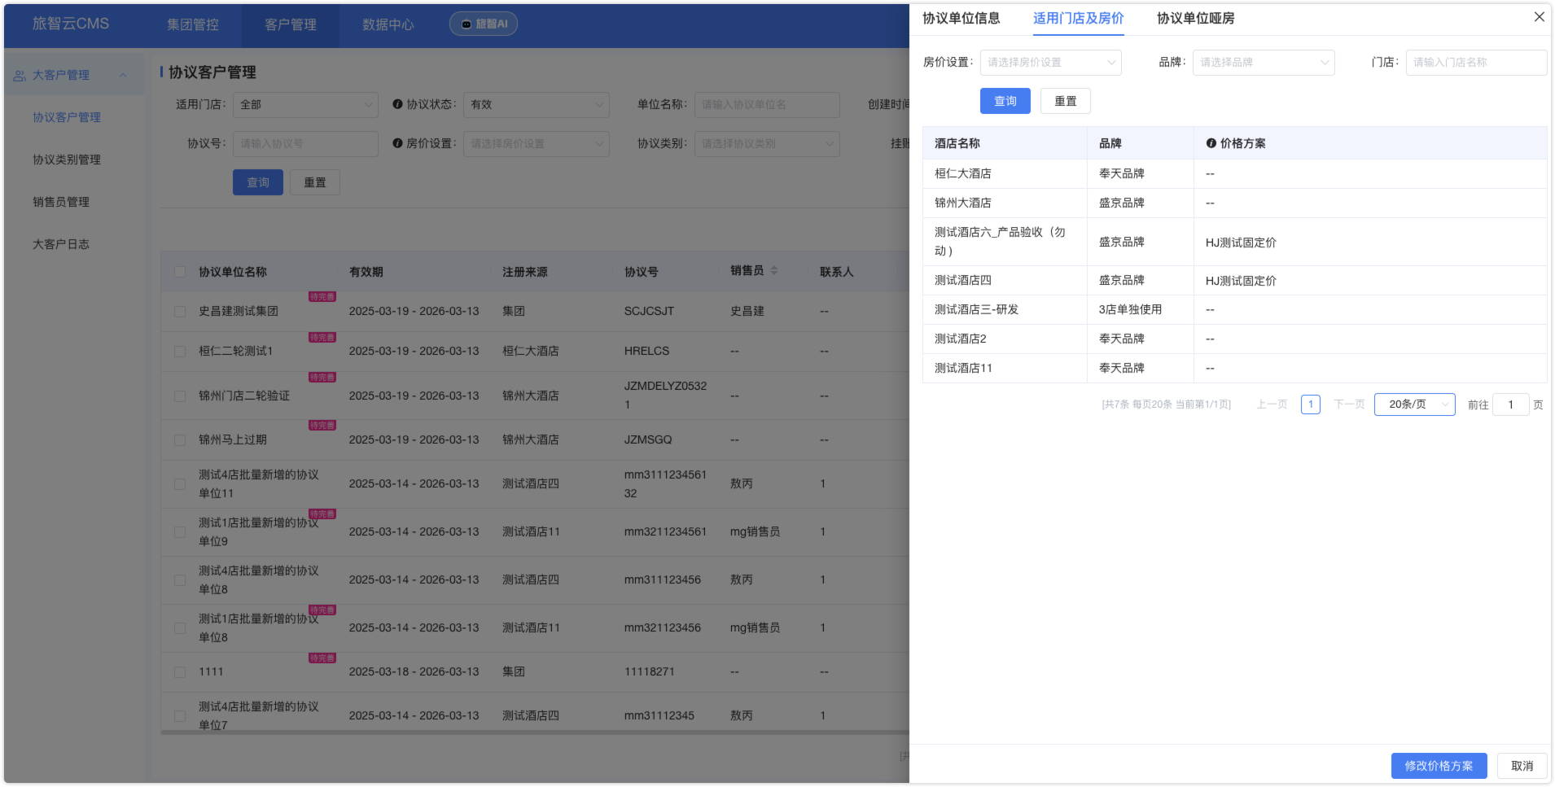Screen dimensions: 1555x787
Task: Open the 协议状态 dropdown showing 有效
Action: [x=537, y=104]
